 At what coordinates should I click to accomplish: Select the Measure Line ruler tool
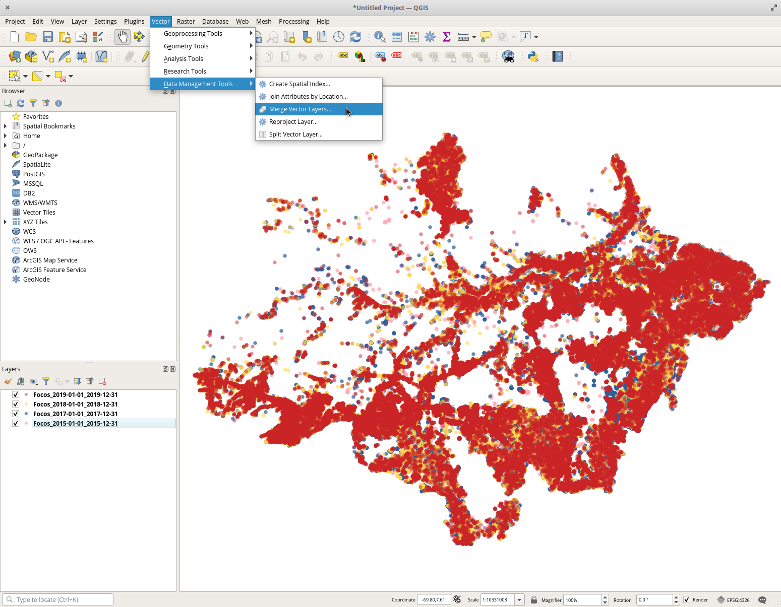pos(463,37)
